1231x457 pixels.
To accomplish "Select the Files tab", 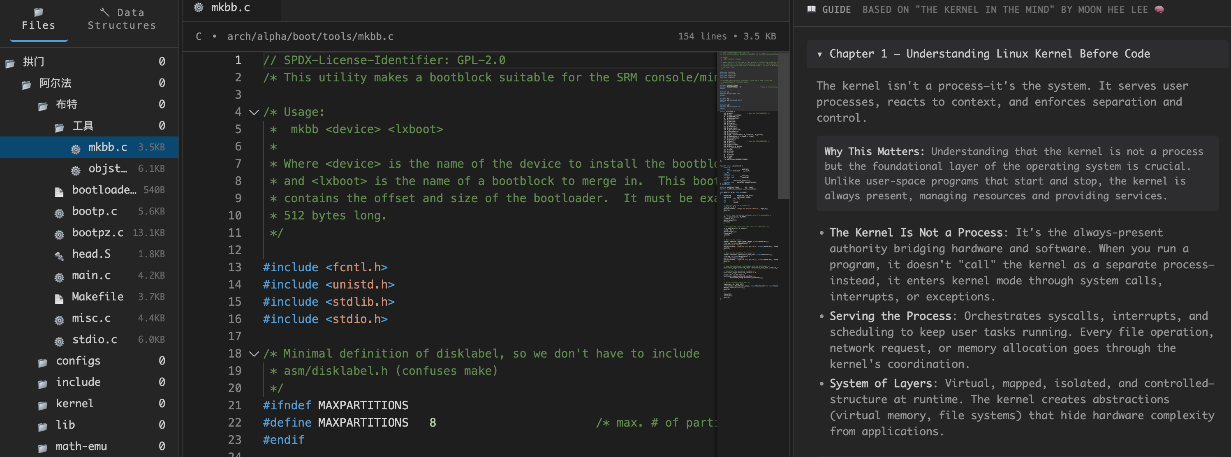I will [39, 19].
